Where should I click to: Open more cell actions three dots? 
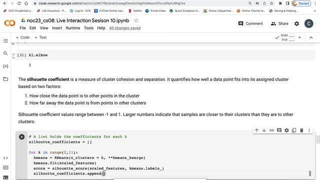(x=309, y=130)
